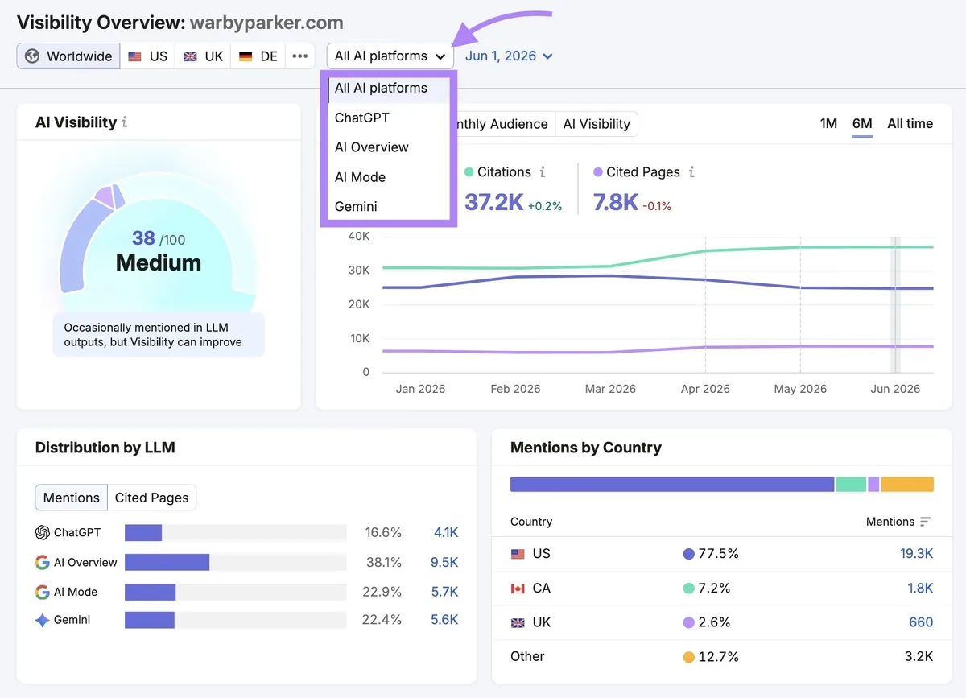Click the 7.2% CA share value
The image size is (966, 698).
point(714,589)
